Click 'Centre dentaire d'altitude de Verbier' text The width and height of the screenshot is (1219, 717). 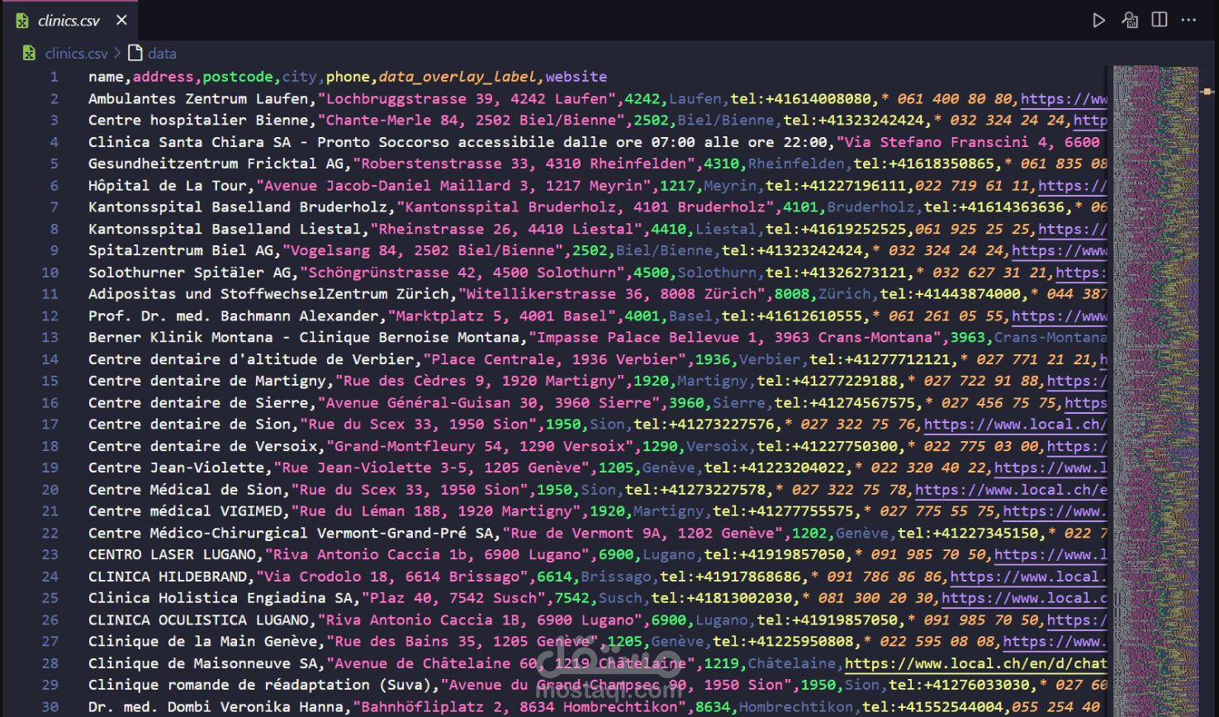point(251,359)
